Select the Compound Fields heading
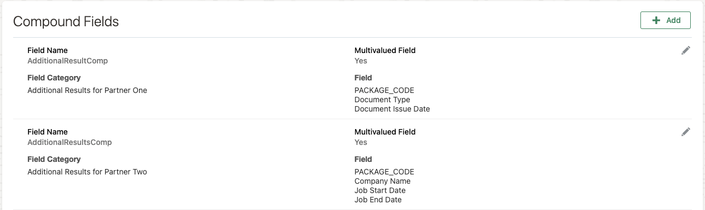 click(x=66, y=21)
